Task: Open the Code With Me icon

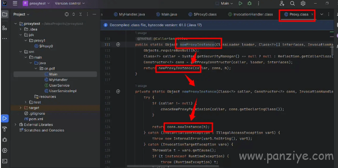Action: (x=282, y=4)
